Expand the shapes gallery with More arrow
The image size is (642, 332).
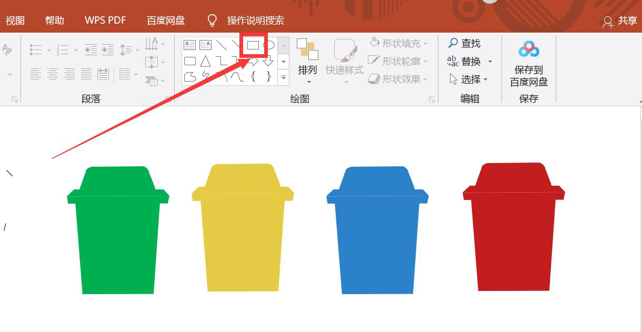pyautogui.click(x=283, y=78)
